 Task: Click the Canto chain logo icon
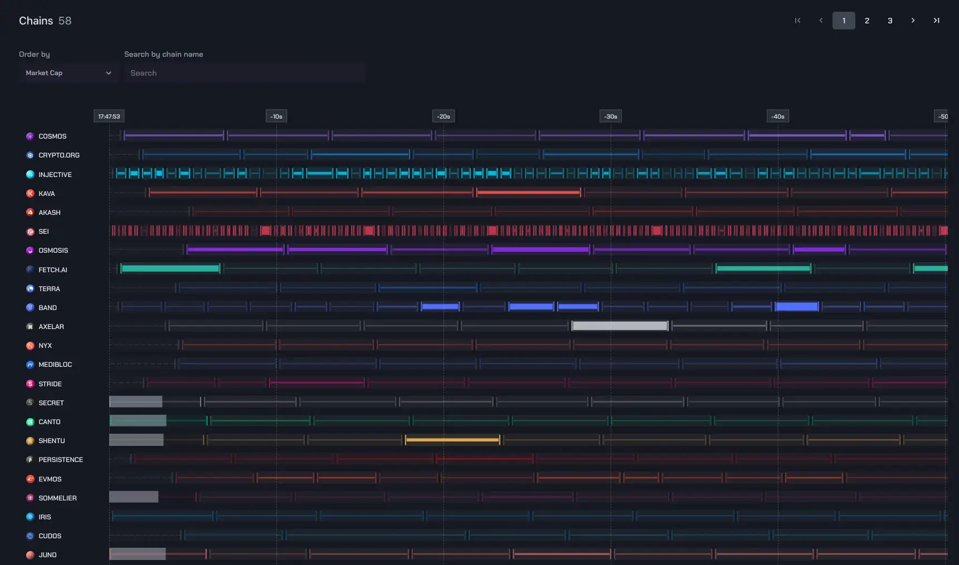click(30, 422)
